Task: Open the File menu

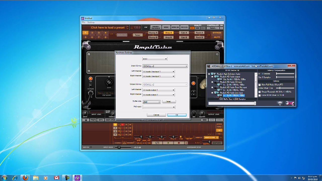Action: [84, 22]
